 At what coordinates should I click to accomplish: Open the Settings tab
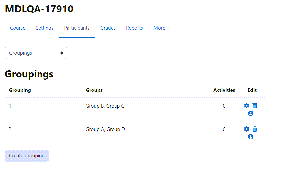coord(44,28)
